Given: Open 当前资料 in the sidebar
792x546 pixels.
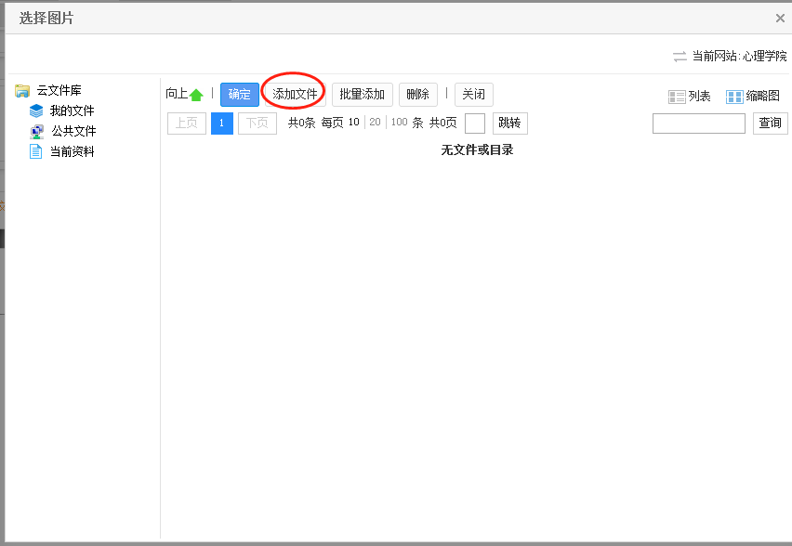Looking at the screenshot, I should (72, 152).
